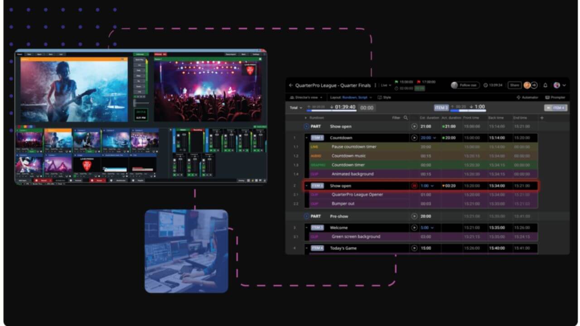Select the guitarist camera input thumbnail
The height and width of the screenshot is (326, 580).
[x=57, y=139]
